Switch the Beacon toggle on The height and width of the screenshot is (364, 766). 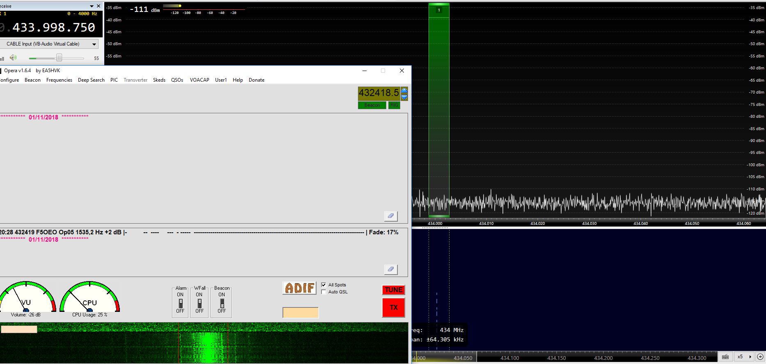tap(222, 303)
